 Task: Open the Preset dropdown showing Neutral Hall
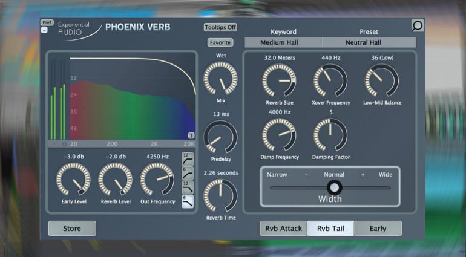[369, 43]
